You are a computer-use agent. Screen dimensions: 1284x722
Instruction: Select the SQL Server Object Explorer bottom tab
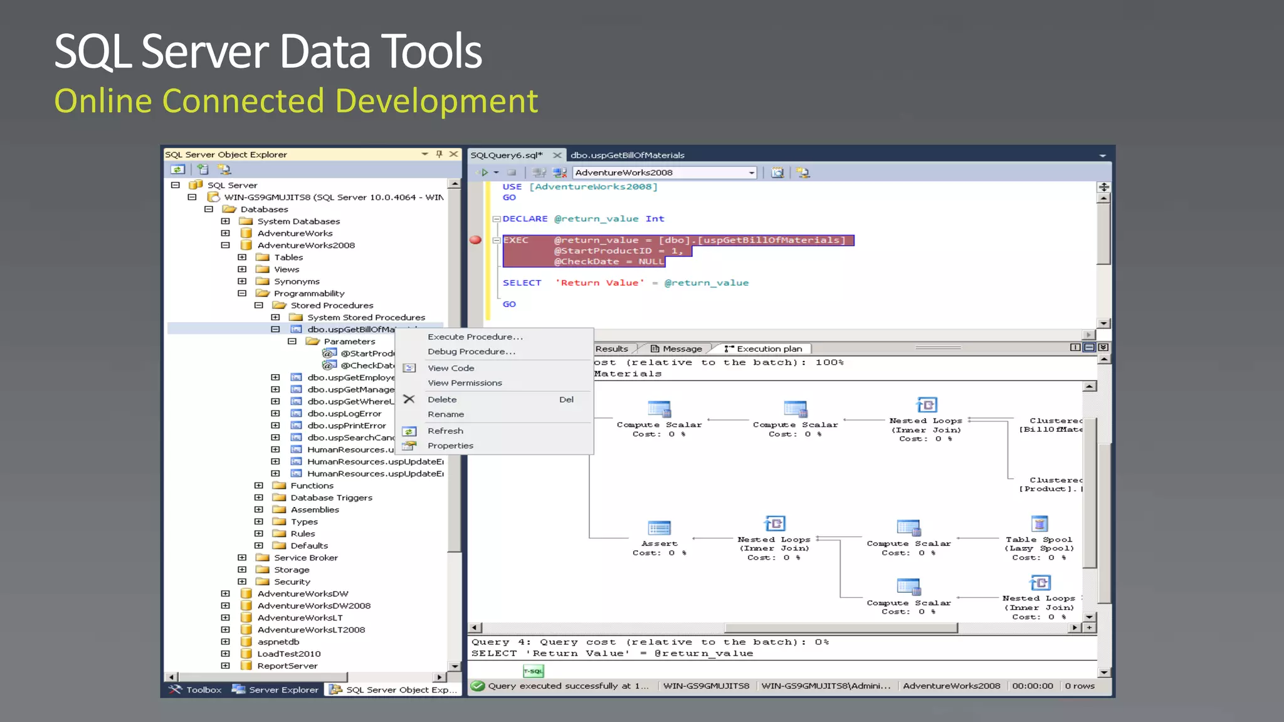coord(394,689)
